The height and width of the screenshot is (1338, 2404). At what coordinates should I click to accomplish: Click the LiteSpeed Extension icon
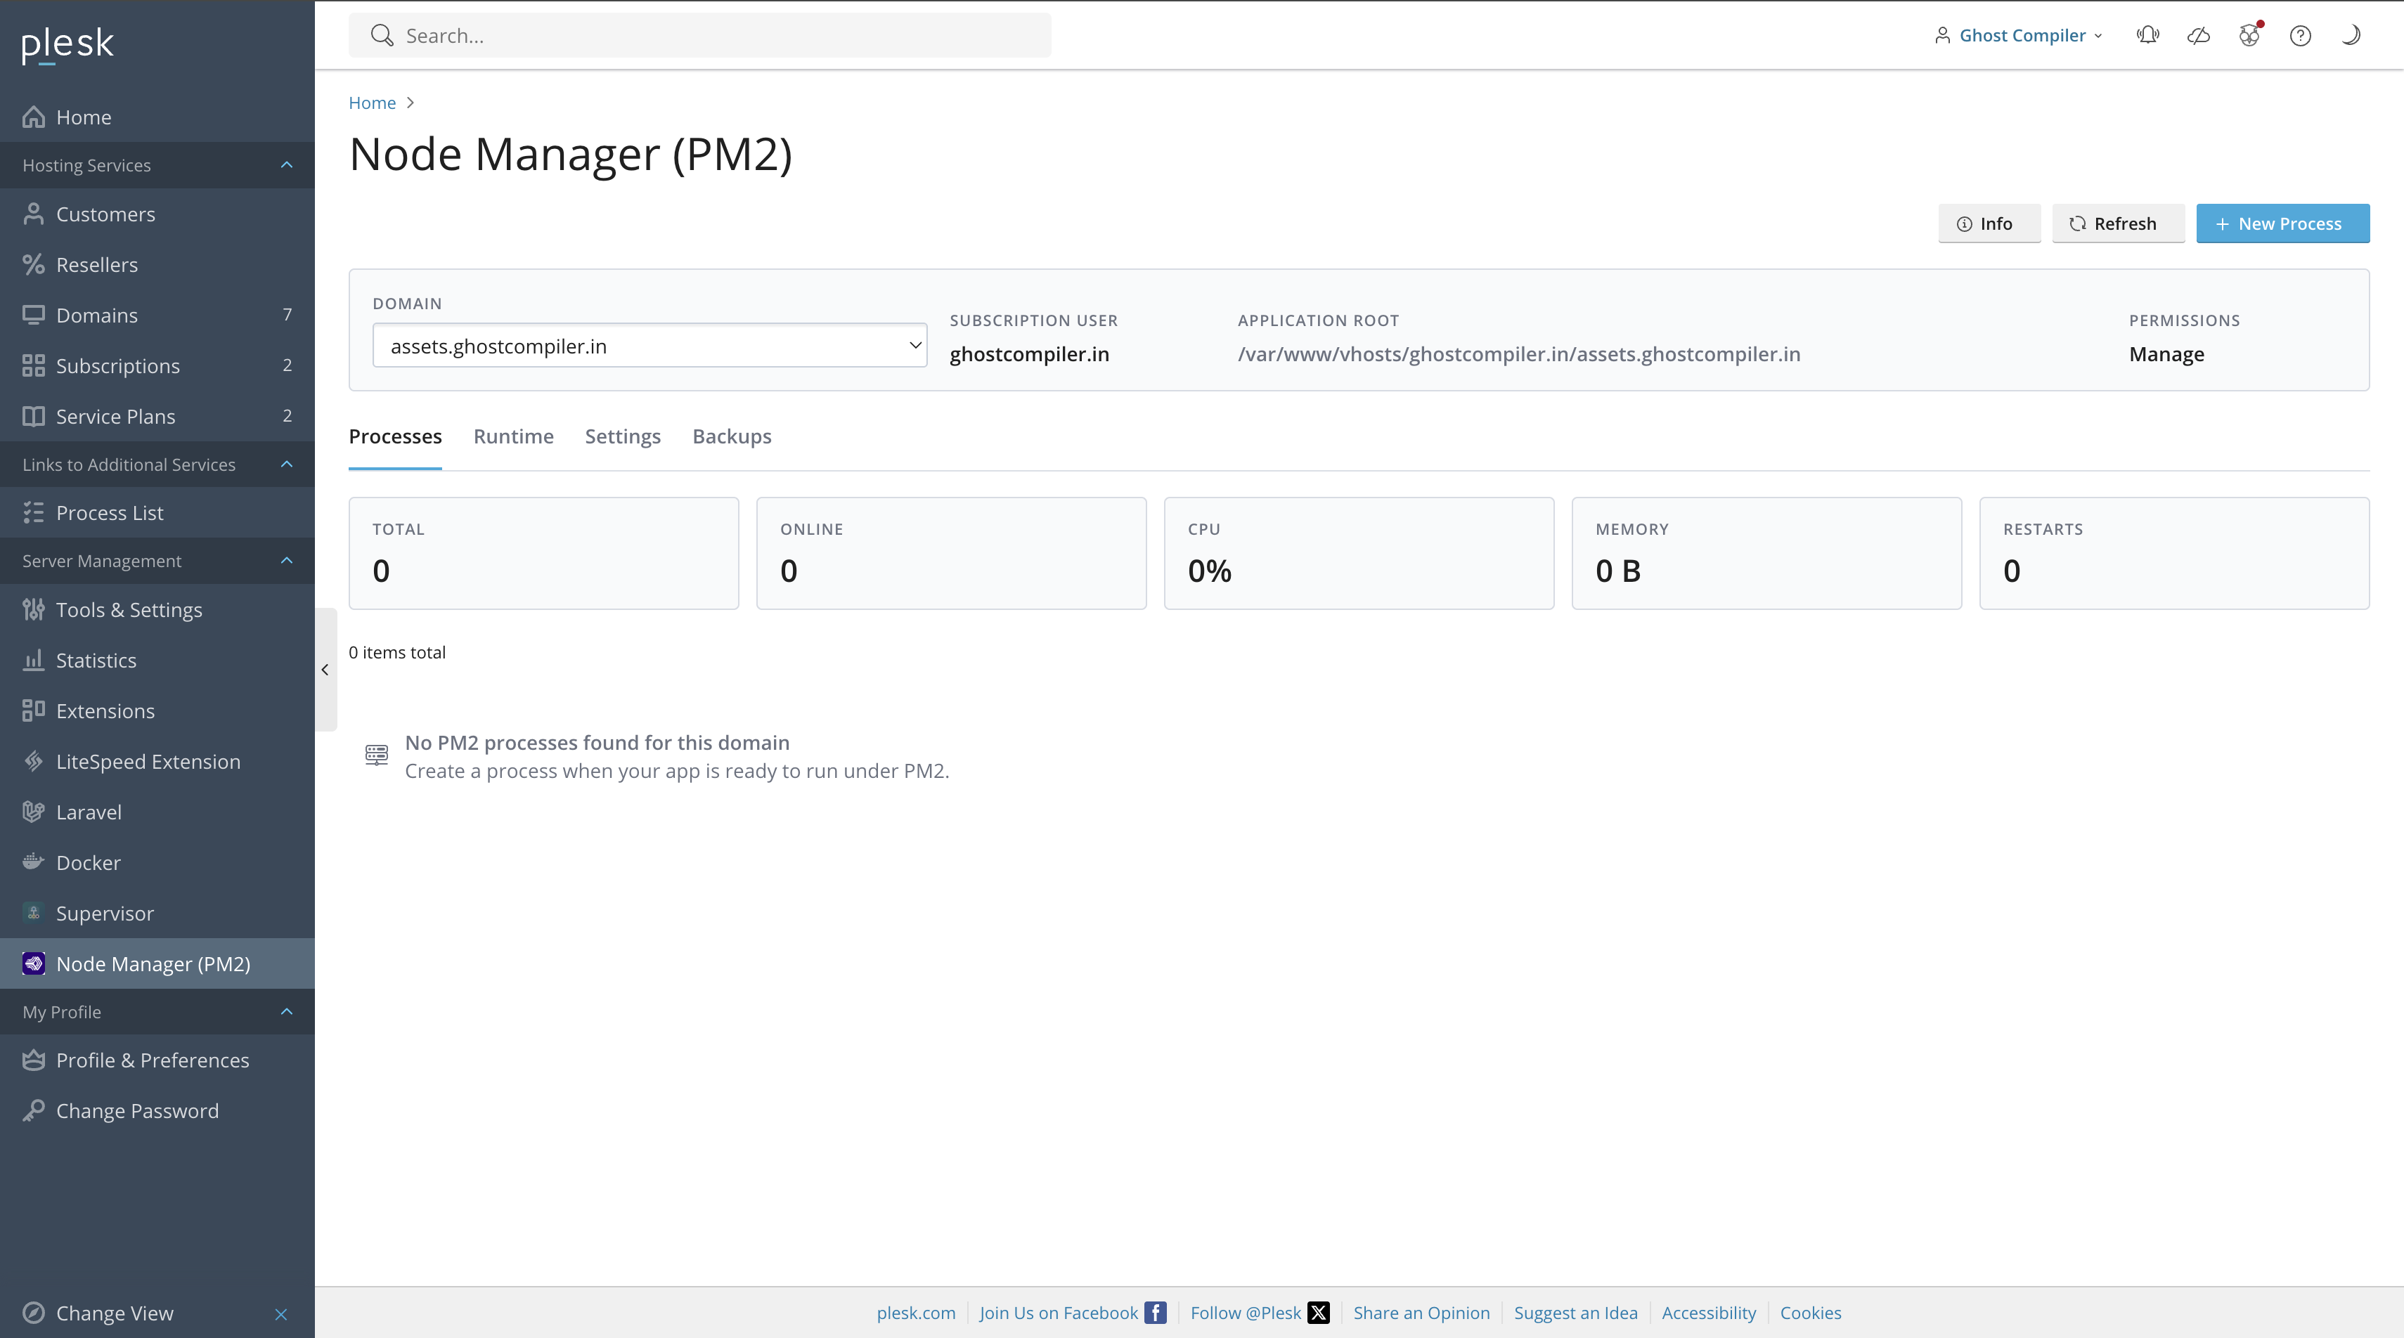[x=34, y=761]
